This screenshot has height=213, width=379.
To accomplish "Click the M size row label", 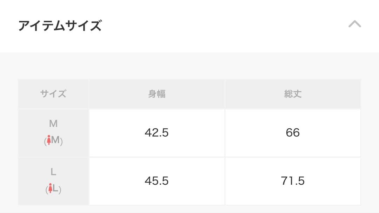I will coord(53,133).
